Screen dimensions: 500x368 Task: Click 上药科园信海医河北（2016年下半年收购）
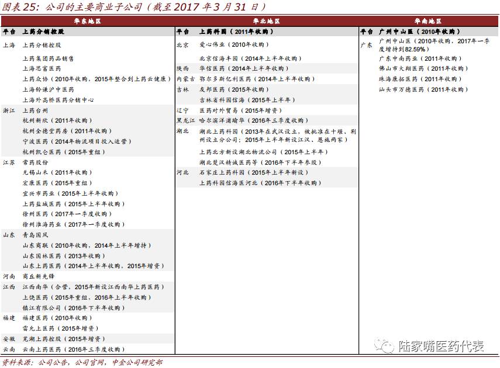coord(260,183)
